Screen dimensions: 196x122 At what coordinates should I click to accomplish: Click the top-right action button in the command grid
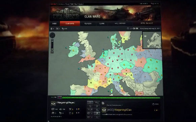[97, 103]
